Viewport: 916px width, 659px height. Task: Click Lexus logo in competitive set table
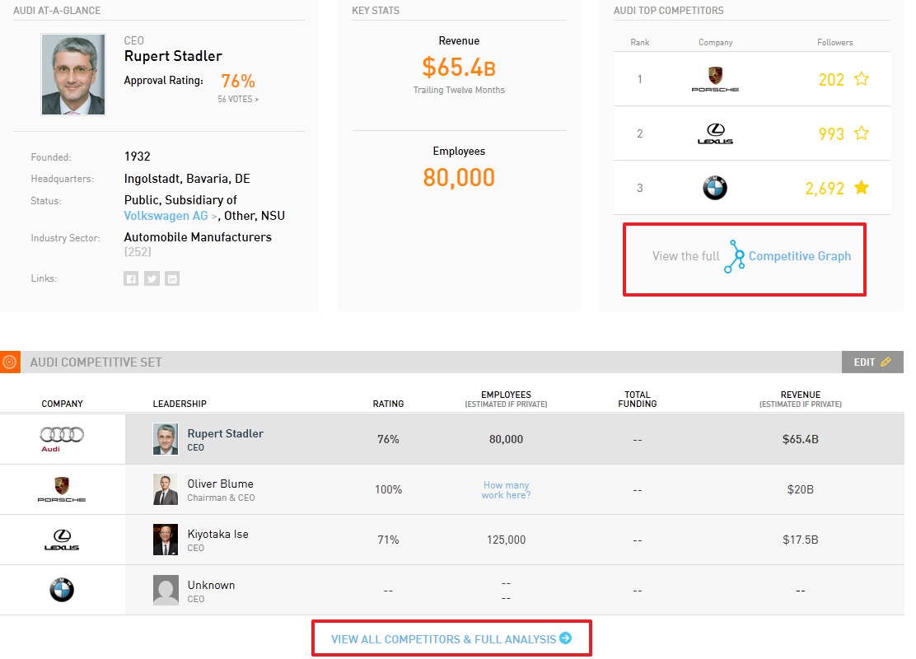[x=62, y=540]
